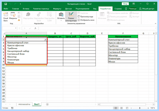Open the Справка tab
This screenshot has width=159, height=111.
pyautogui.click(x=118, y=9)
